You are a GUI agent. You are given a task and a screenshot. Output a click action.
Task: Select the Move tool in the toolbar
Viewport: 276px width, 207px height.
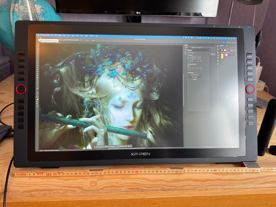[38, 44]
